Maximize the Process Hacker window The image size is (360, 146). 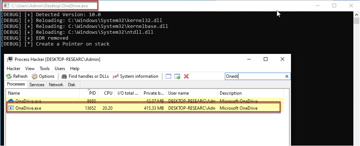click(x=266, y=59)
